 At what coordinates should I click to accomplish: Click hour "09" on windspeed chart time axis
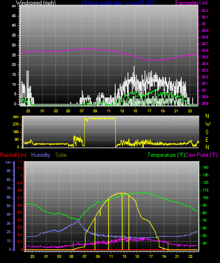tap(95, 111)
